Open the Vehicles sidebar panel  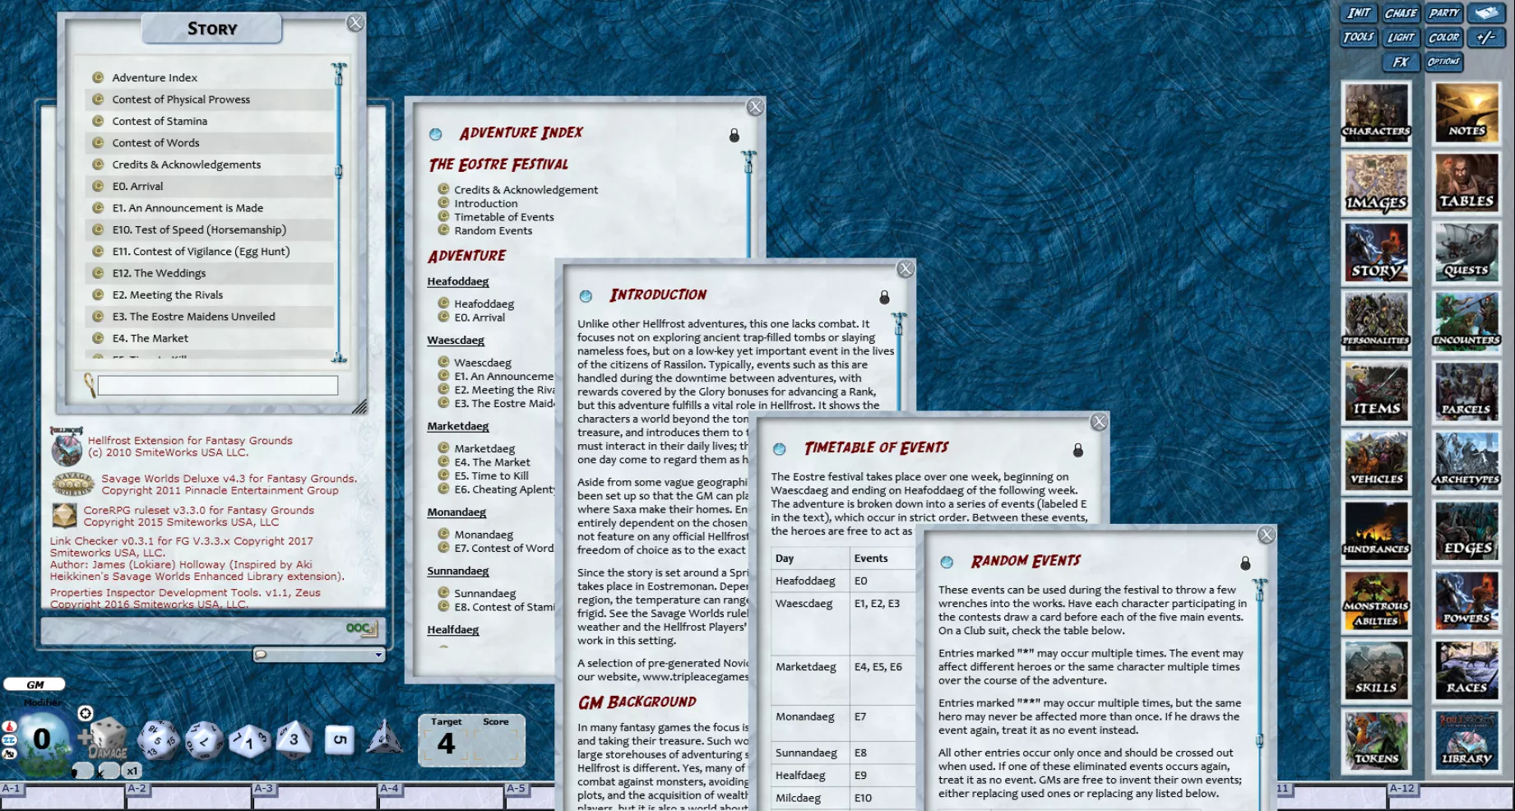click(1376, 463)
